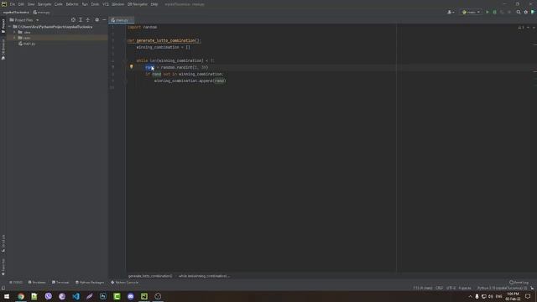Screen dimensions: 537x302
Task: Click the while loop breadcrumb
Action: [x=204, y=276]
